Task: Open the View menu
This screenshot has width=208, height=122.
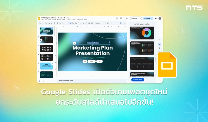Action: pos(50,20)
